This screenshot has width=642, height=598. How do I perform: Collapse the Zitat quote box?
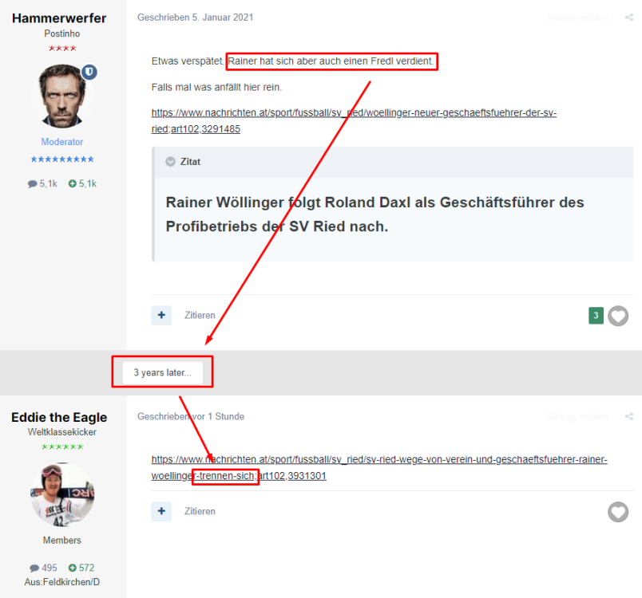pos(170,162)
